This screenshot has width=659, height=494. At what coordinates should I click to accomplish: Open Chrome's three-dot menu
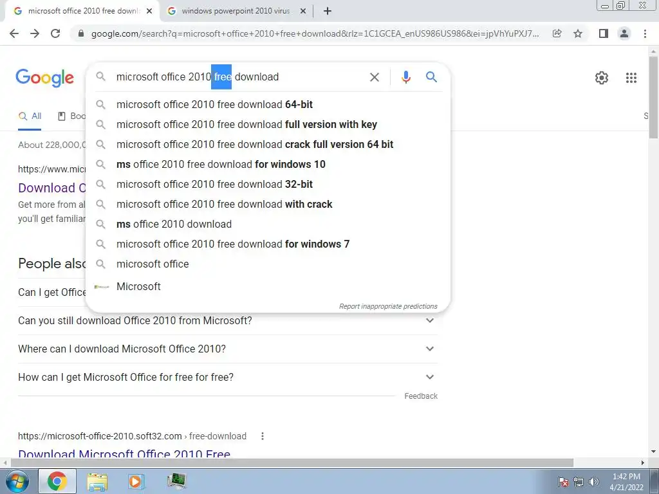pos(645,33)
